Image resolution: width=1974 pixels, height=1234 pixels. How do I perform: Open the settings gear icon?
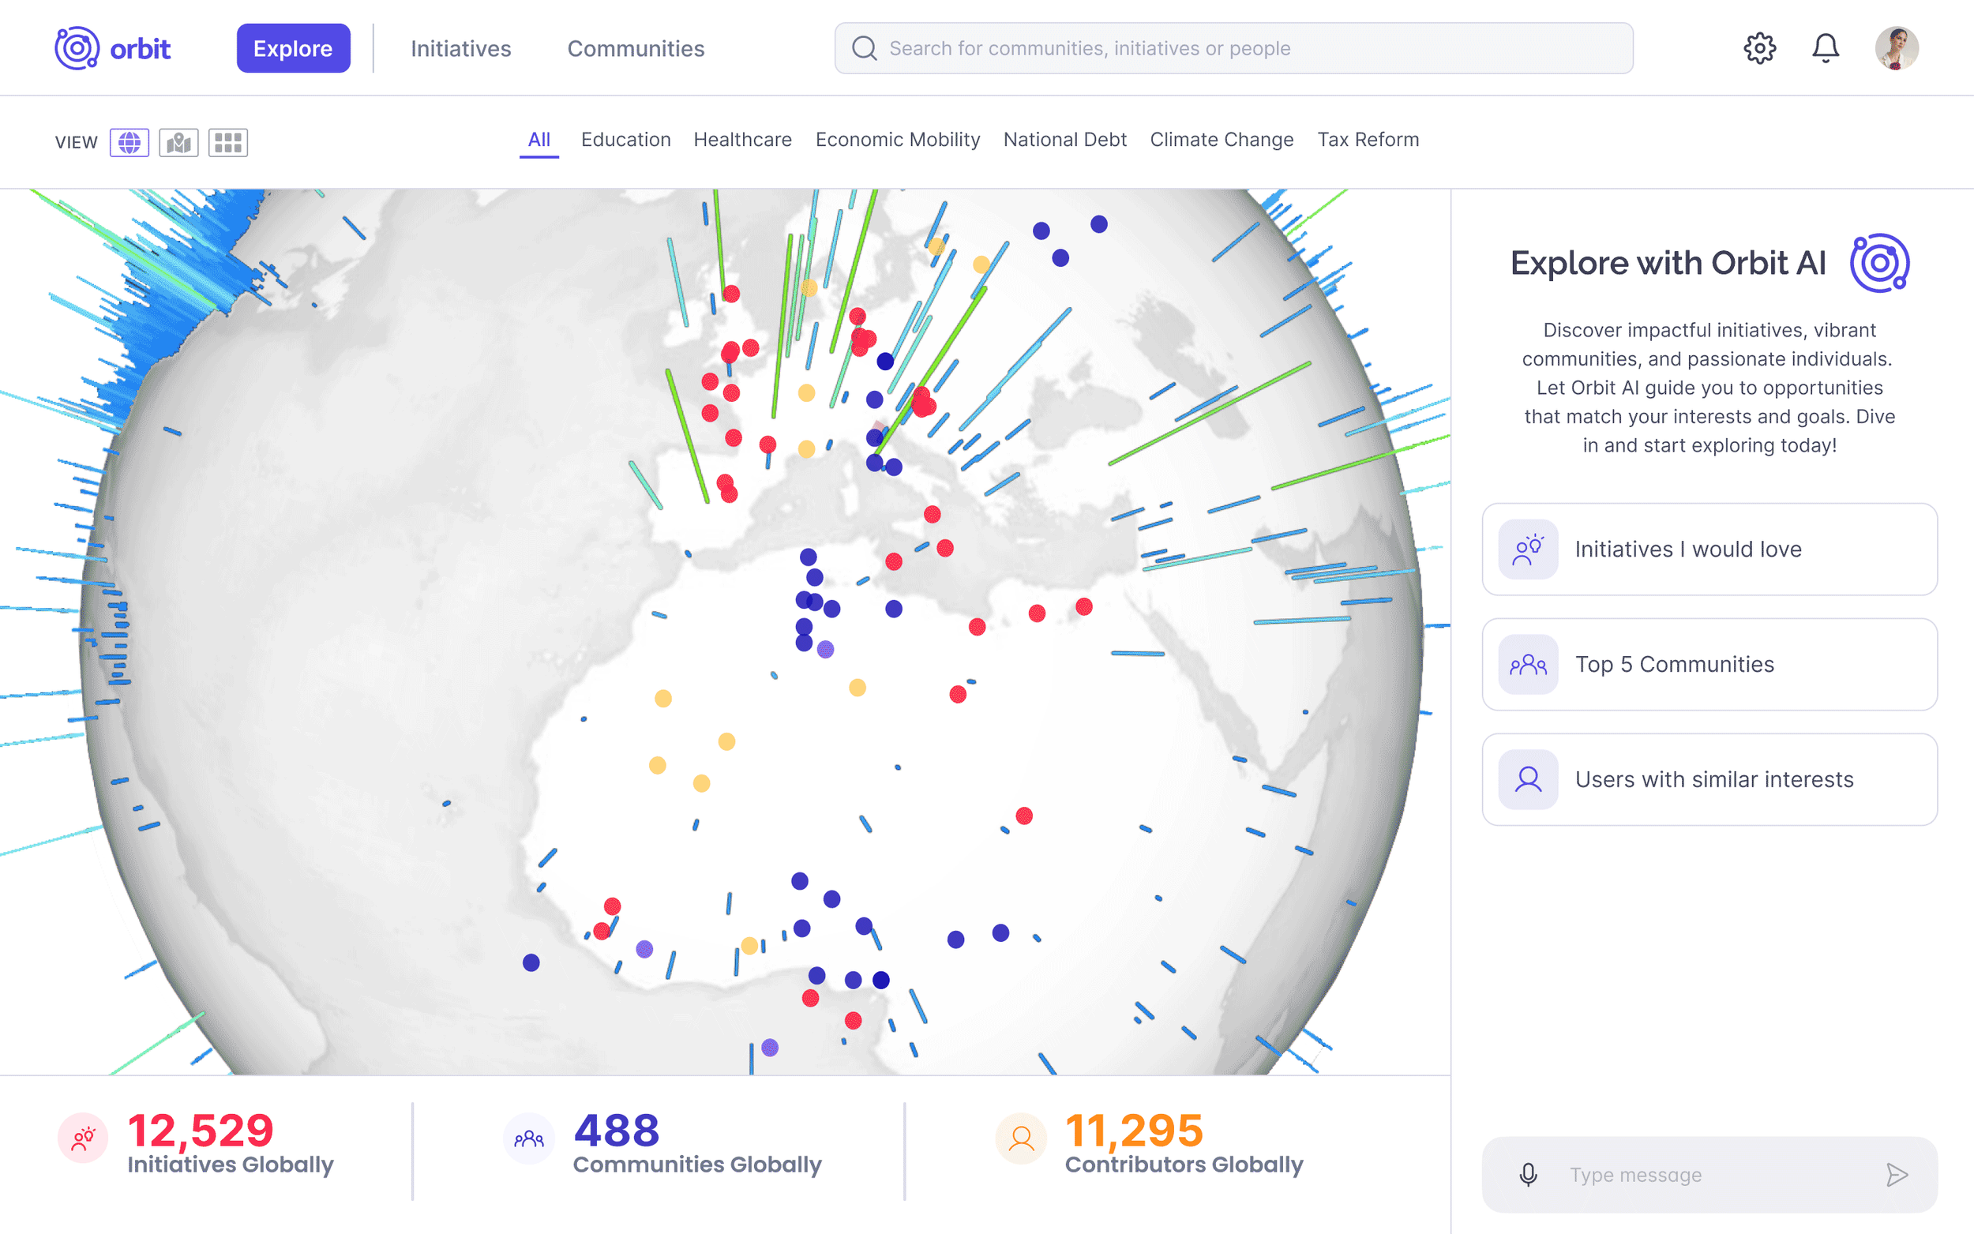click(x=1759, y=48)
